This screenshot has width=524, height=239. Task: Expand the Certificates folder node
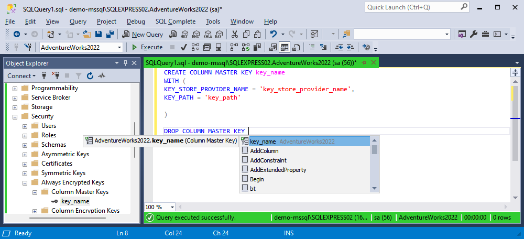click(25, 164)
